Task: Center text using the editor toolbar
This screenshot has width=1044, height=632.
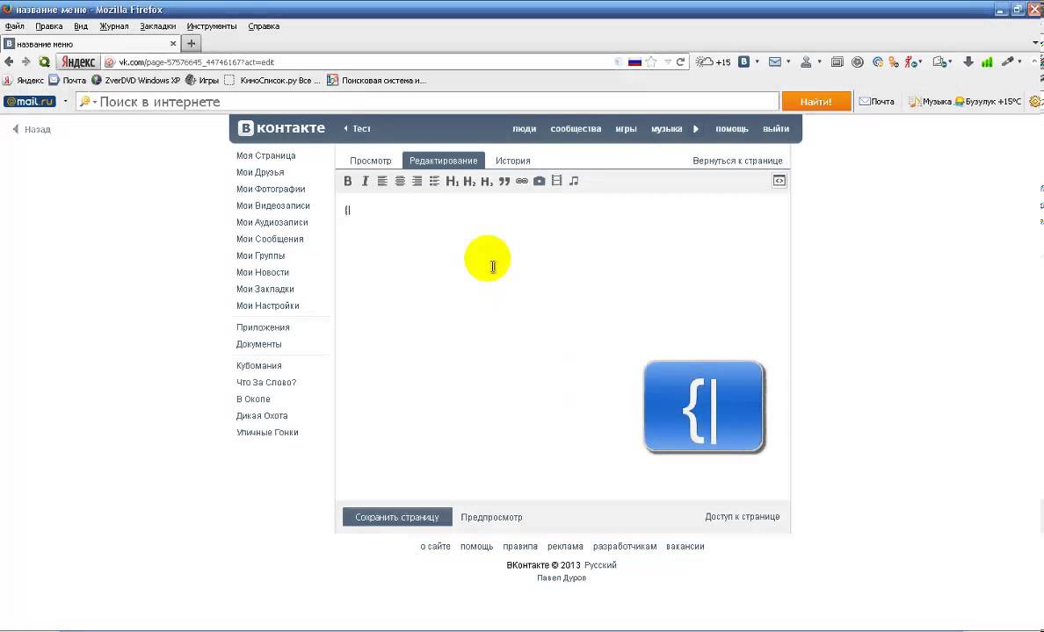Action: click(400, 181)
